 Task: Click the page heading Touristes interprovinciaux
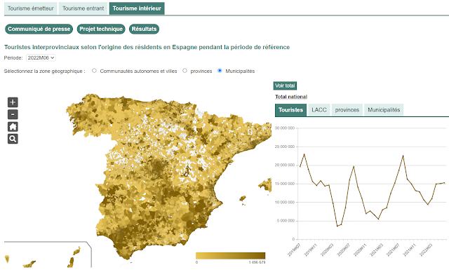147,47
